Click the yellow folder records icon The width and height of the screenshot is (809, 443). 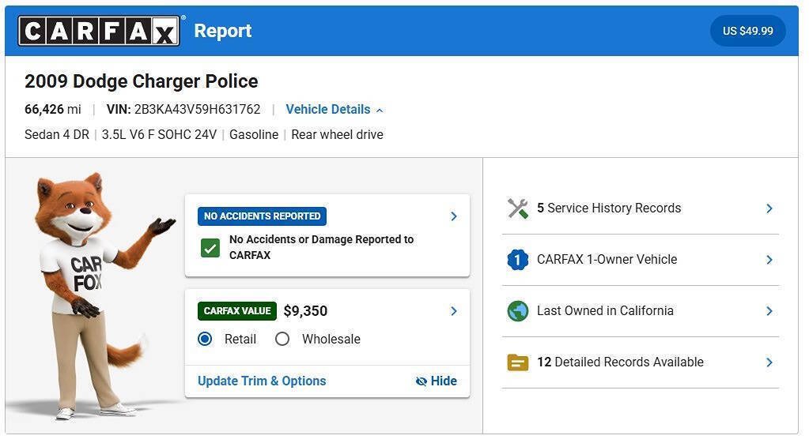[517, 362]
